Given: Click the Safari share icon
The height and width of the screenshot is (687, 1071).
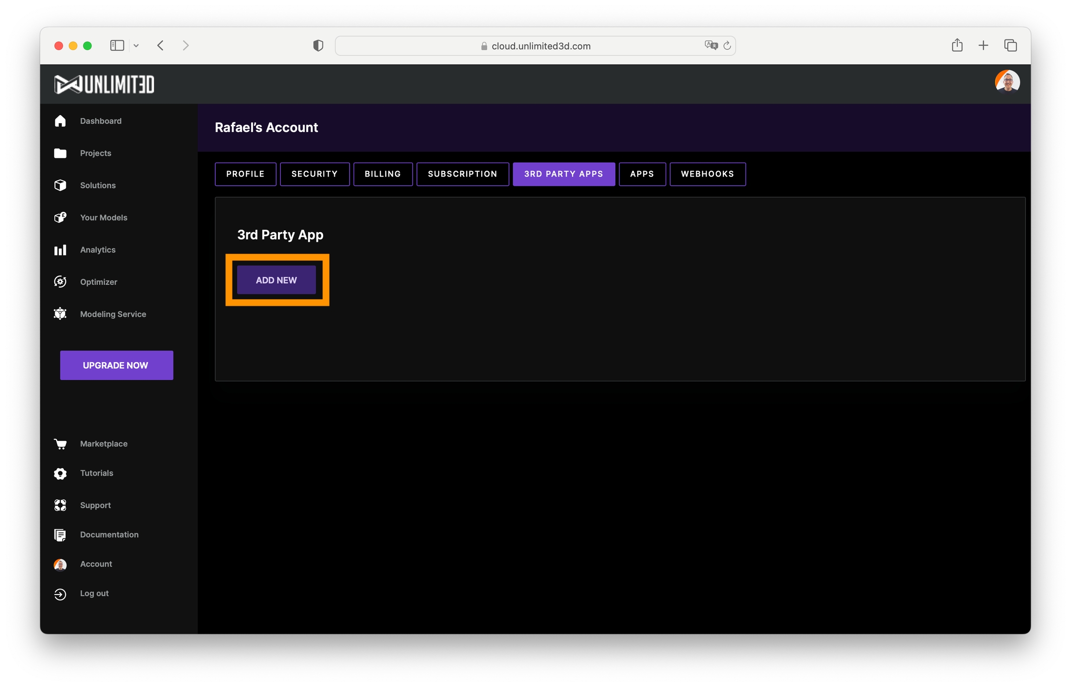Looking at the screenshot, I should pyautogui.click(x=957, y=45).
